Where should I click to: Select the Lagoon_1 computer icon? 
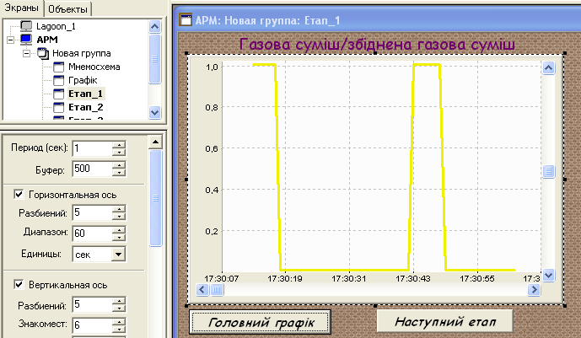tap(26, 26)
